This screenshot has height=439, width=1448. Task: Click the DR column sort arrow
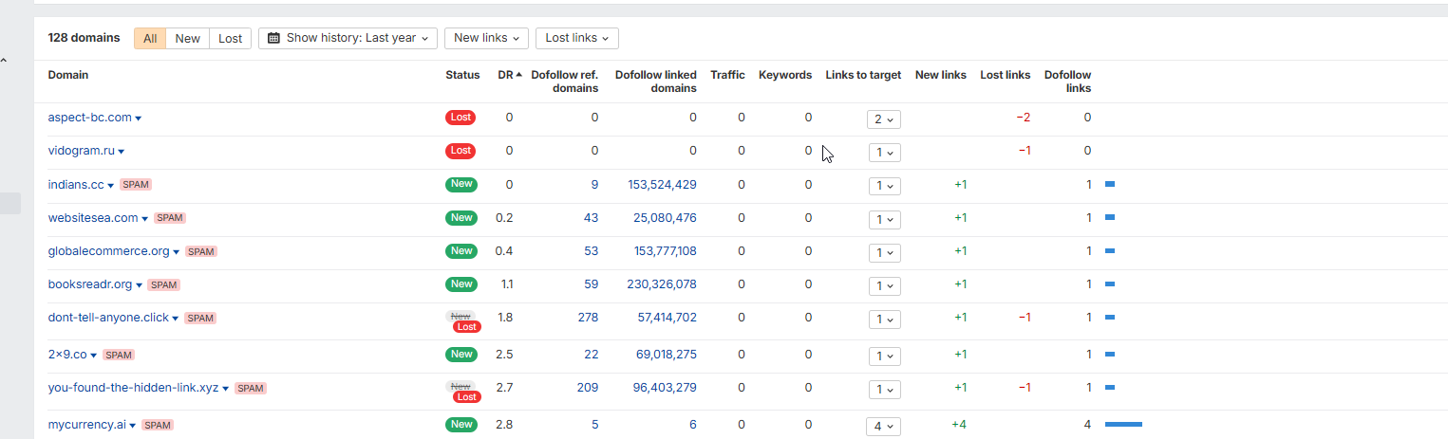[518, 75]
